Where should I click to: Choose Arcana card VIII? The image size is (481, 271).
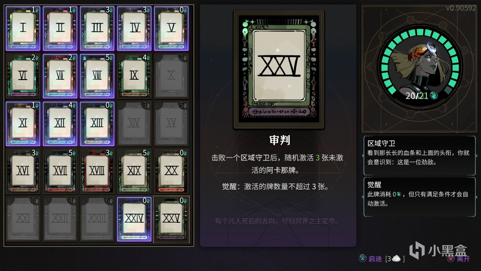[x=97, y=76]
